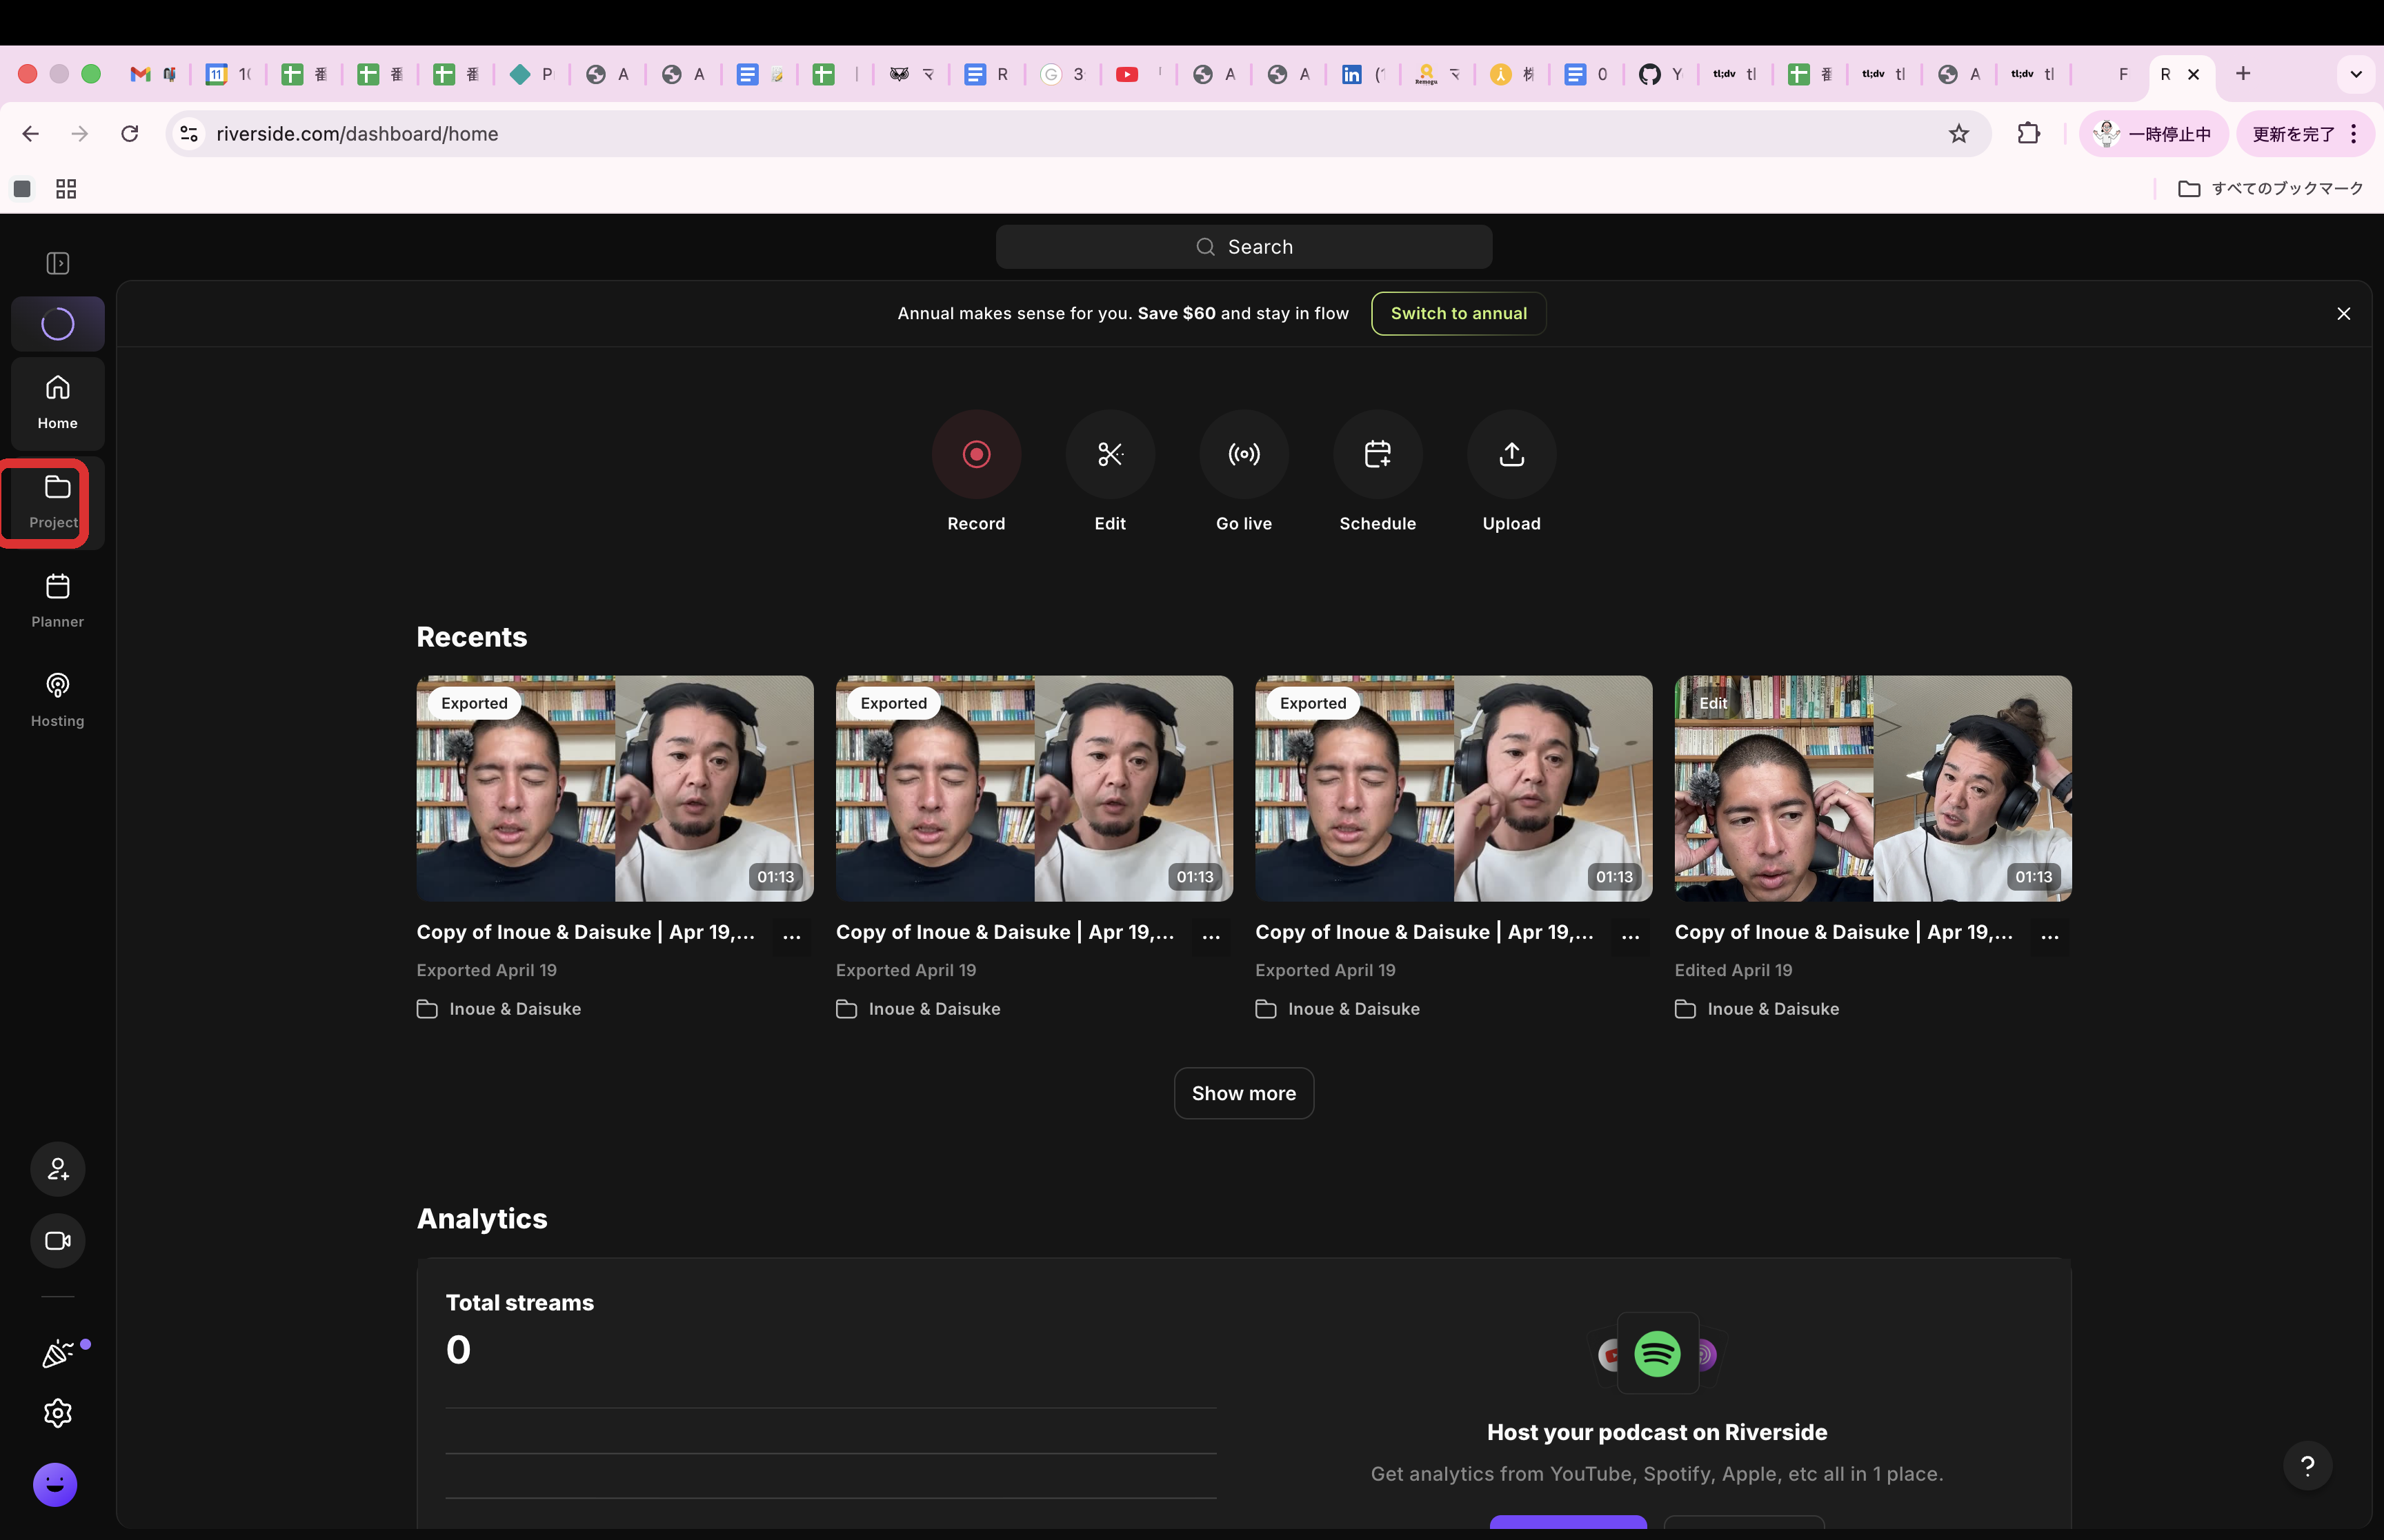Click the address bar showing riverside.com/dashboard/home
2384x1540 pixels.
coord(1078,134)
